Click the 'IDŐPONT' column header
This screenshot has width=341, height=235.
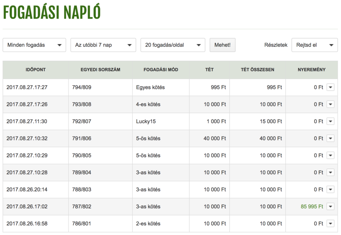36,70
